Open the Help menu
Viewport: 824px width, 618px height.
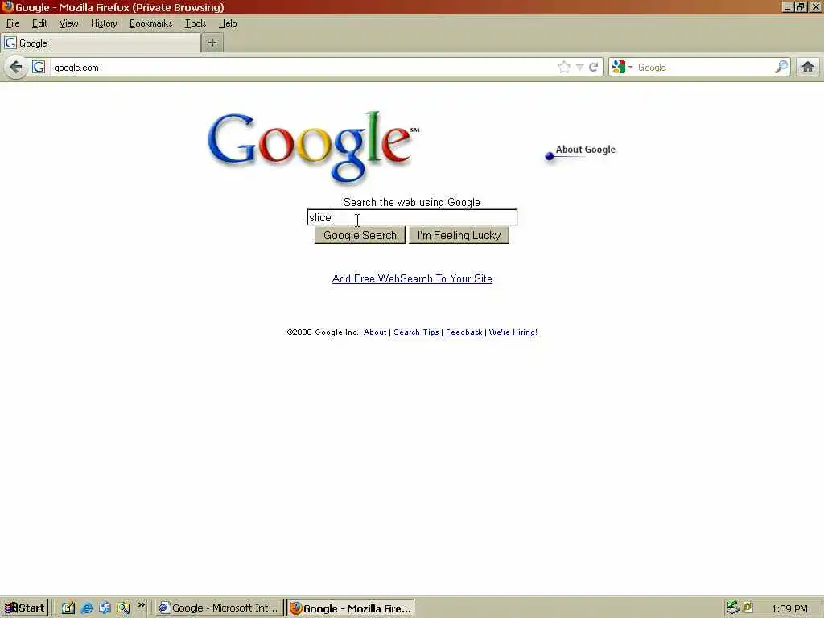click(228, 23)
